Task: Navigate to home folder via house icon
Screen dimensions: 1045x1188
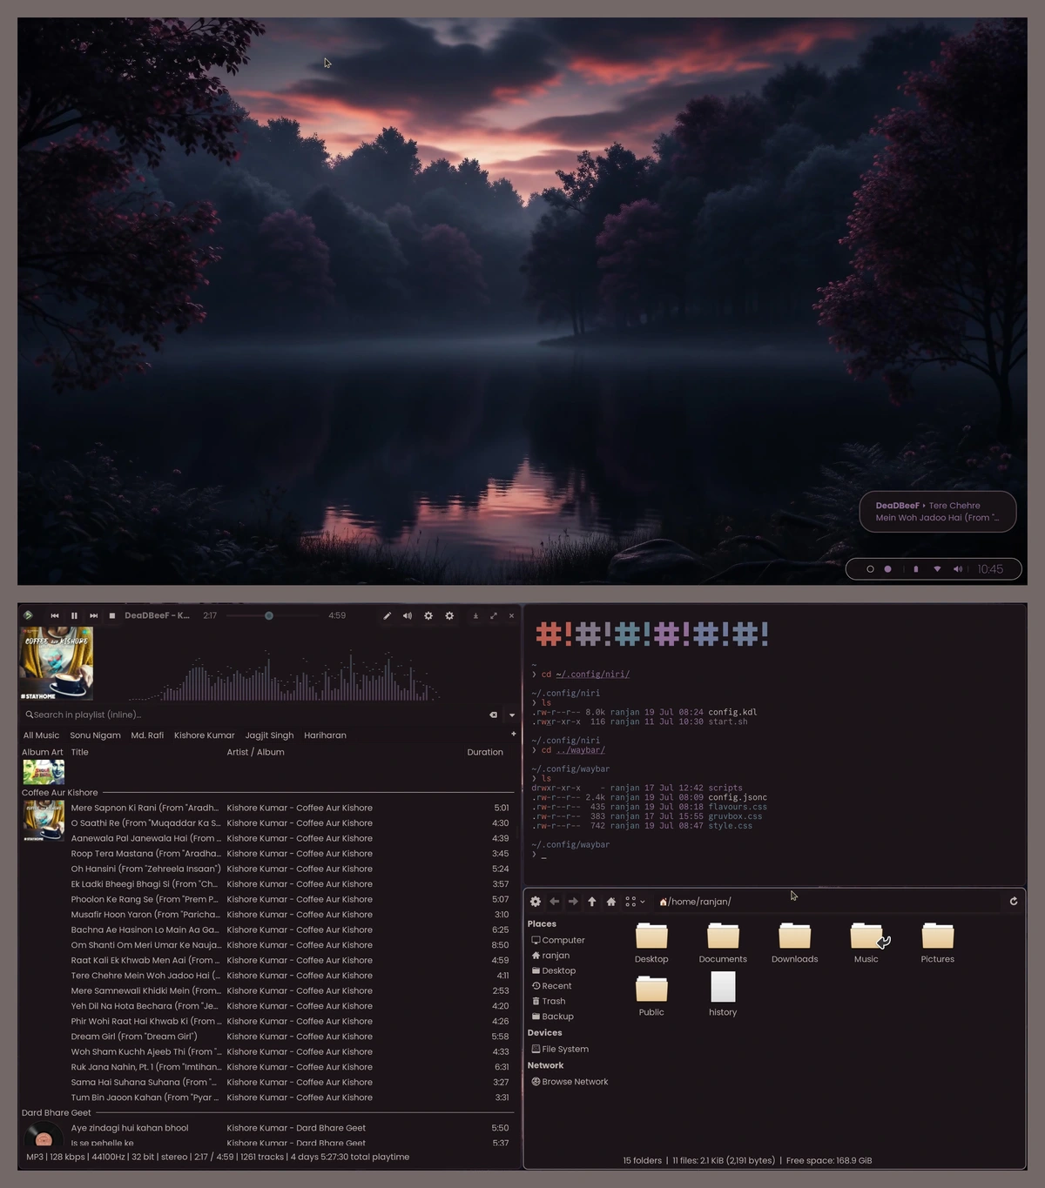Action: coord(611,902)
